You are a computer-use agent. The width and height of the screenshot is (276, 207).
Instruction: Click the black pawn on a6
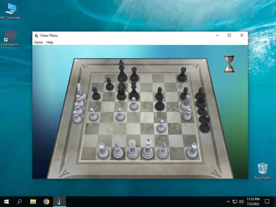pyautogui.click(x=96, y=94)
